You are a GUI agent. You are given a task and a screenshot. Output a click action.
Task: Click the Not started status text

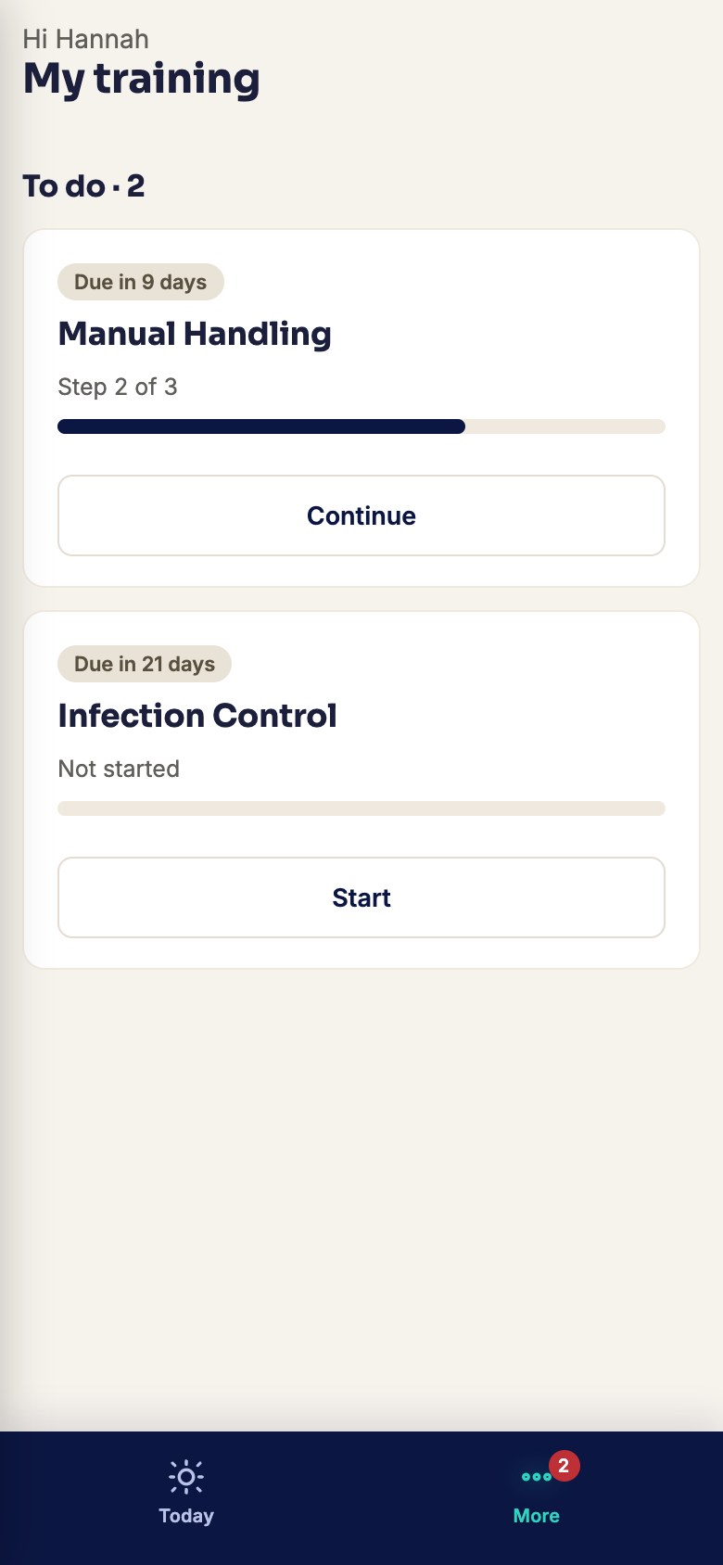pyautogui.click(x=119, y=769)
